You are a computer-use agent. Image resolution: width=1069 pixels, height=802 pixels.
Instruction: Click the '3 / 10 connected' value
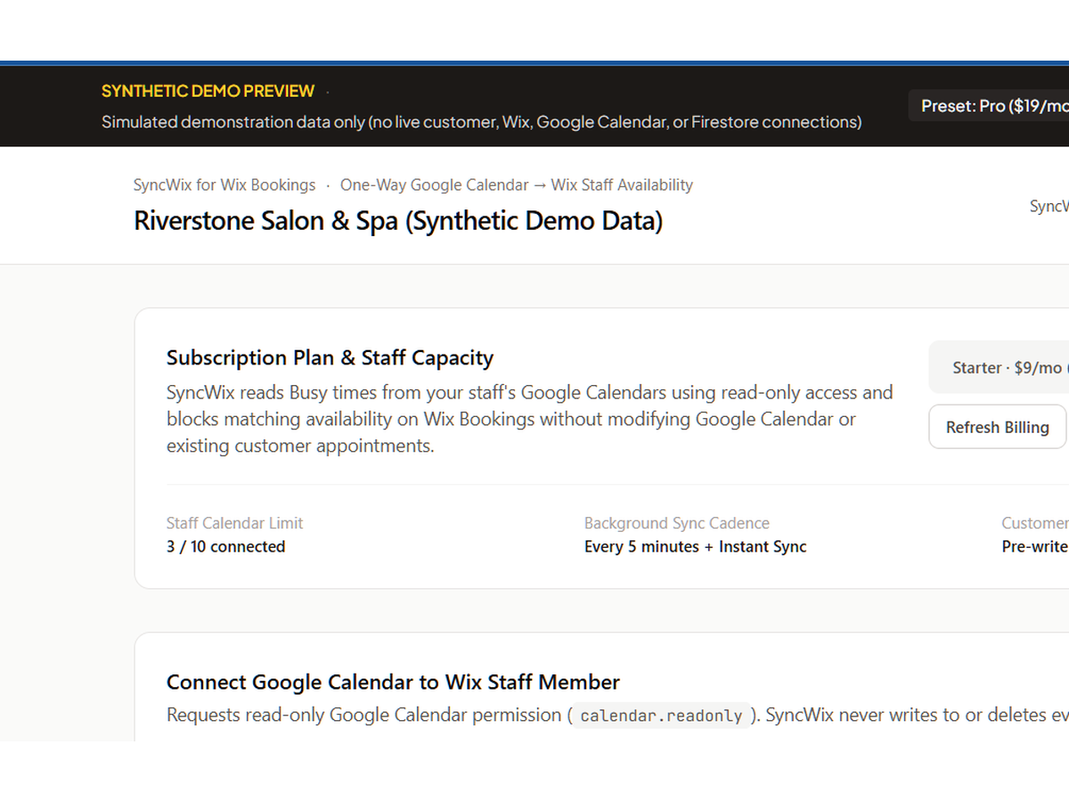tap(225, 546)
